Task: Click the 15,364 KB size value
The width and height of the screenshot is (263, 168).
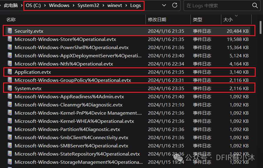Action: click(238, 48)
